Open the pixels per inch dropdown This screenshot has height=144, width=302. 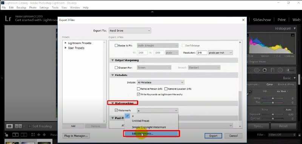tap(220, 53)
